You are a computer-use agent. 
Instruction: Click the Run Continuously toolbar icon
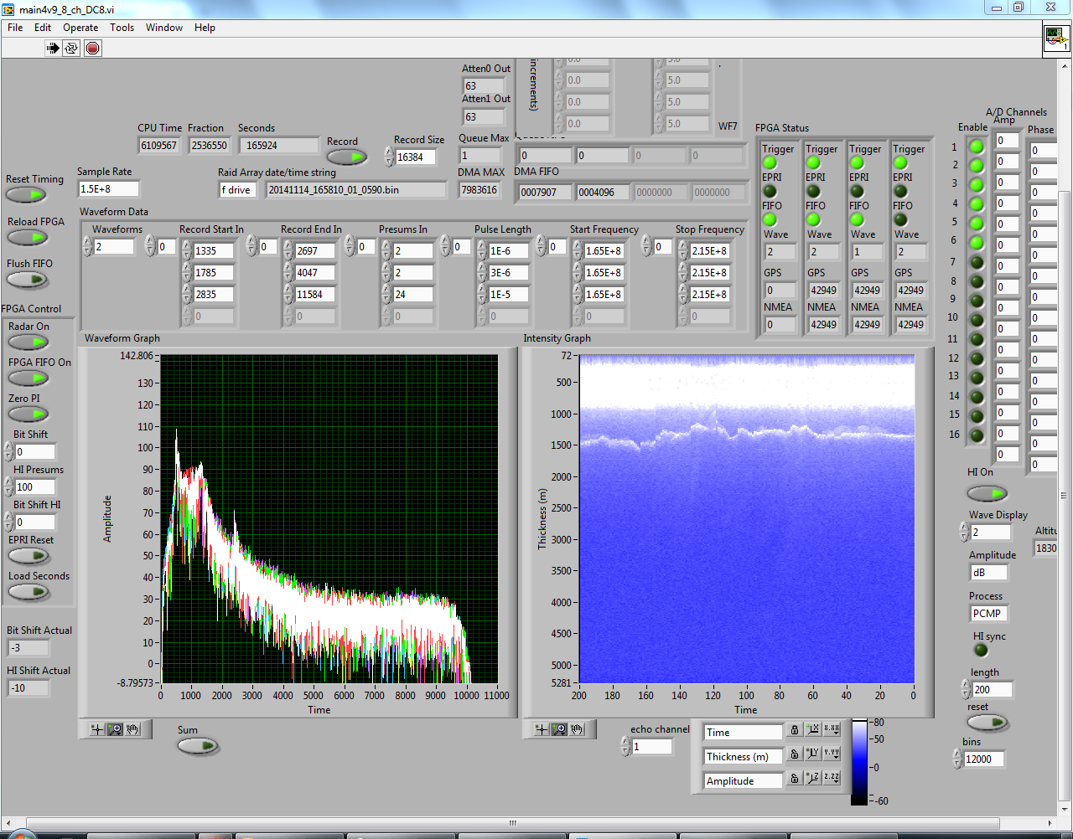(x=72, y=49)
